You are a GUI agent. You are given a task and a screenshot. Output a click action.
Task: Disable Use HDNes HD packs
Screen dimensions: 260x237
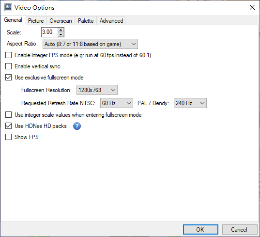pyautogui.click(x=8, y=126)
